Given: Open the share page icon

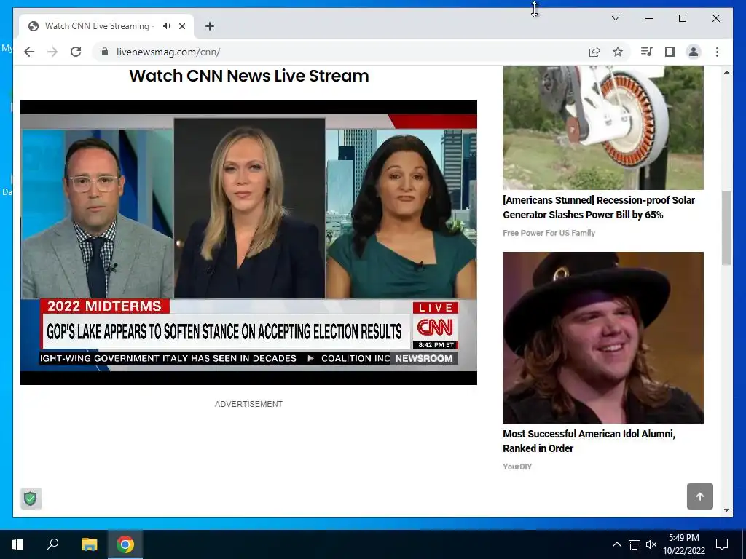Looking at the screenshot, I should (x=594, y=52).
